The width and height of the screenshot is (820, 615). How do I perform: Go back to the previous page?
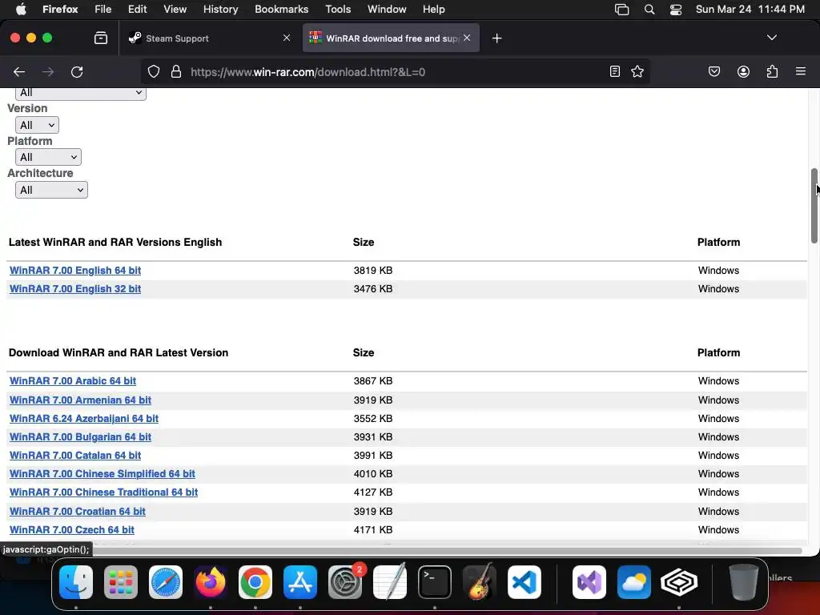(19, 71)
